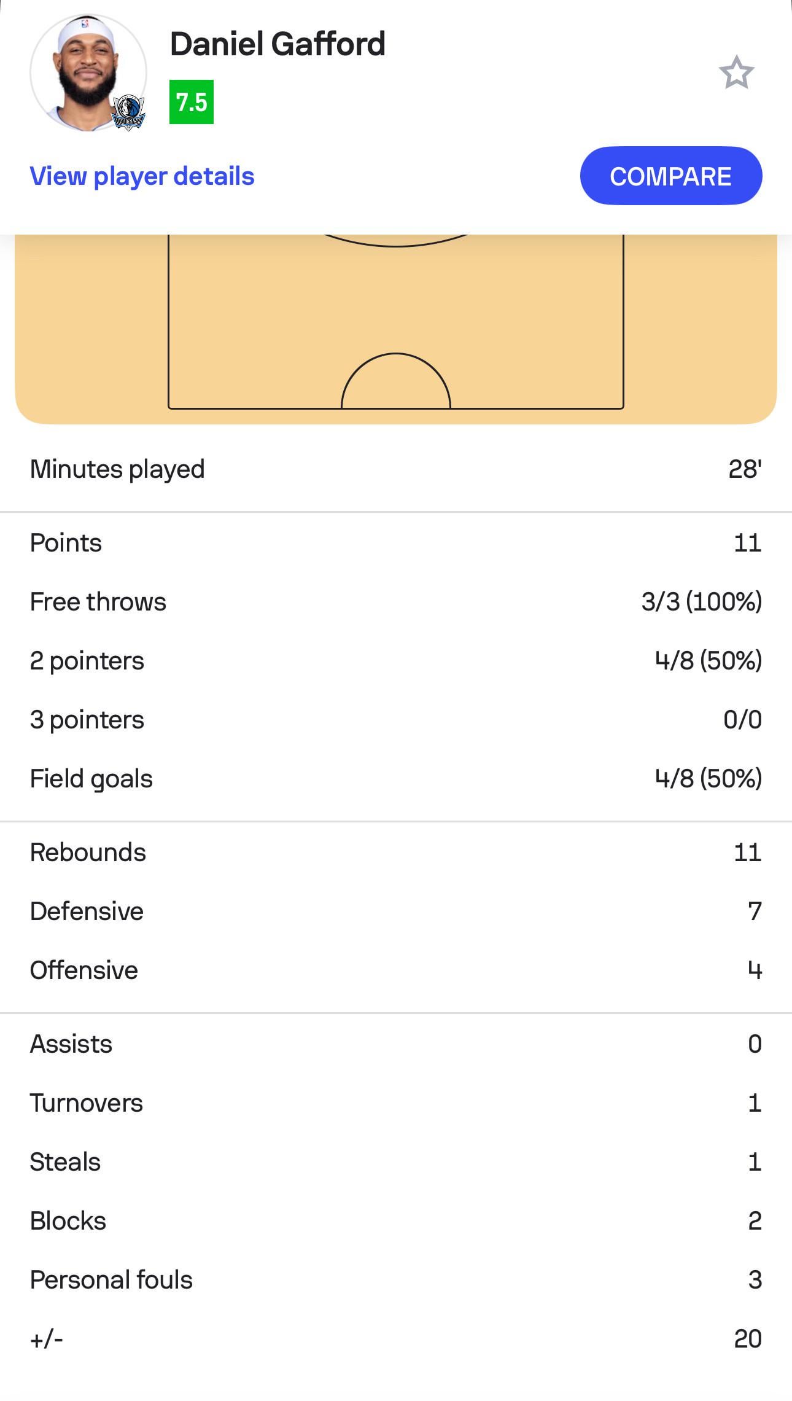Select the Offensive rebounds row

coord(396,970)
